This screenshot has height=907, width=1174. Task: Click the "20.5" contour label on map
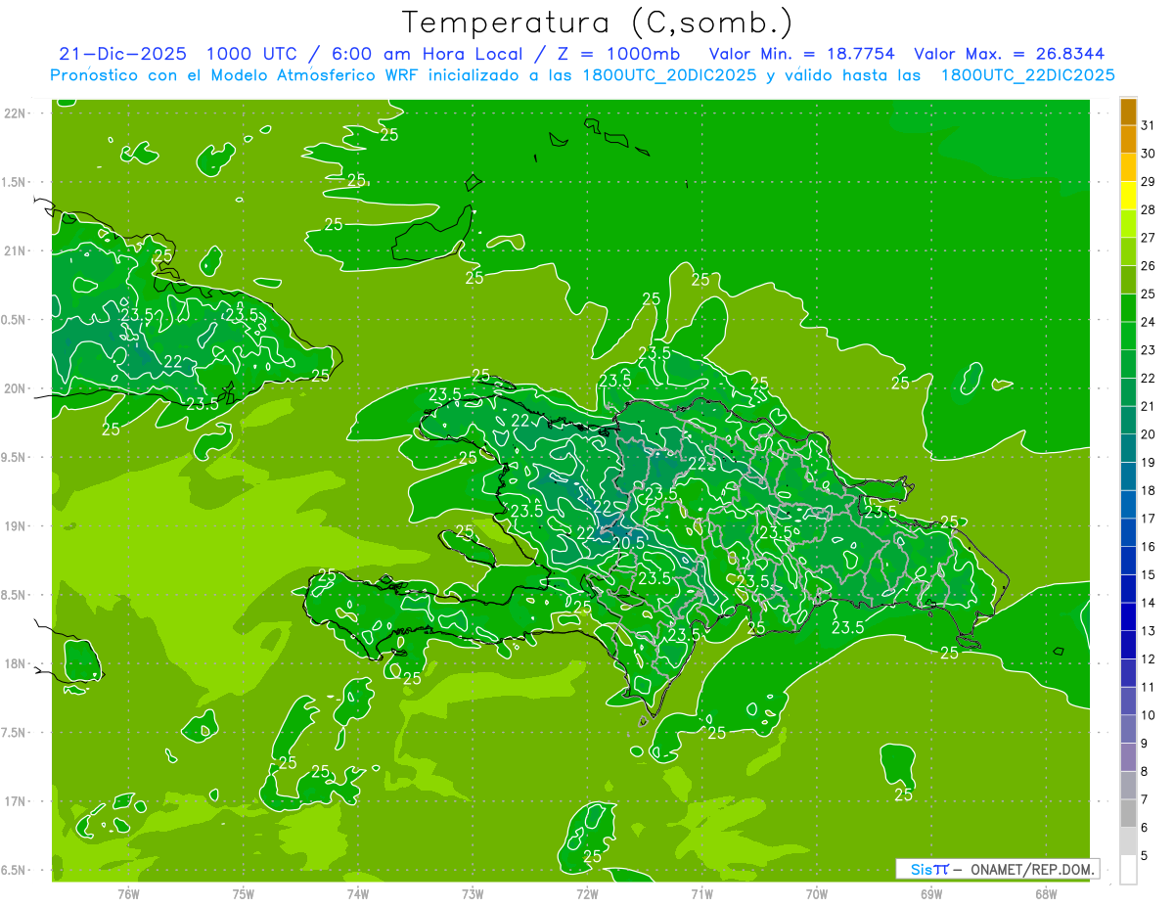click(628, 542)
